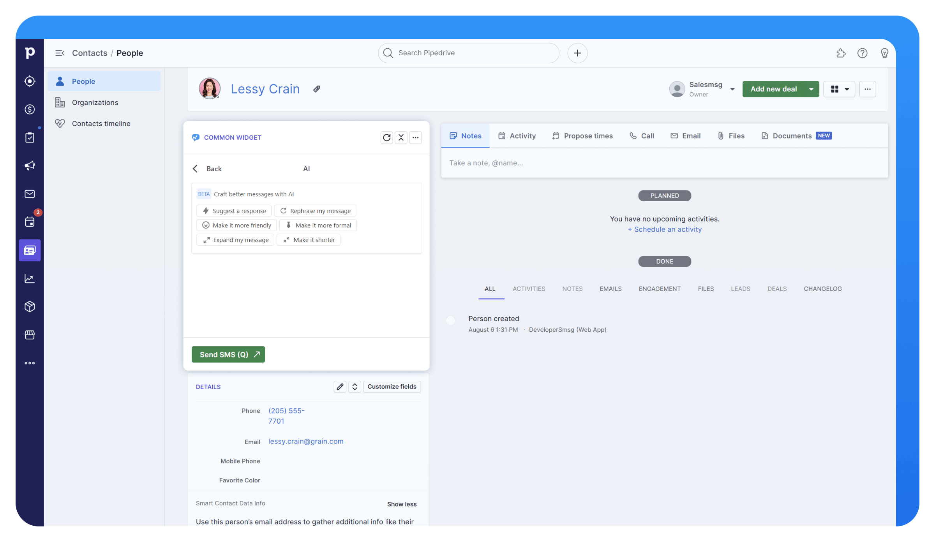Open the Mail envelope icon in sidebar
This screenshot has width=935, height=542.
coord(30,194)
